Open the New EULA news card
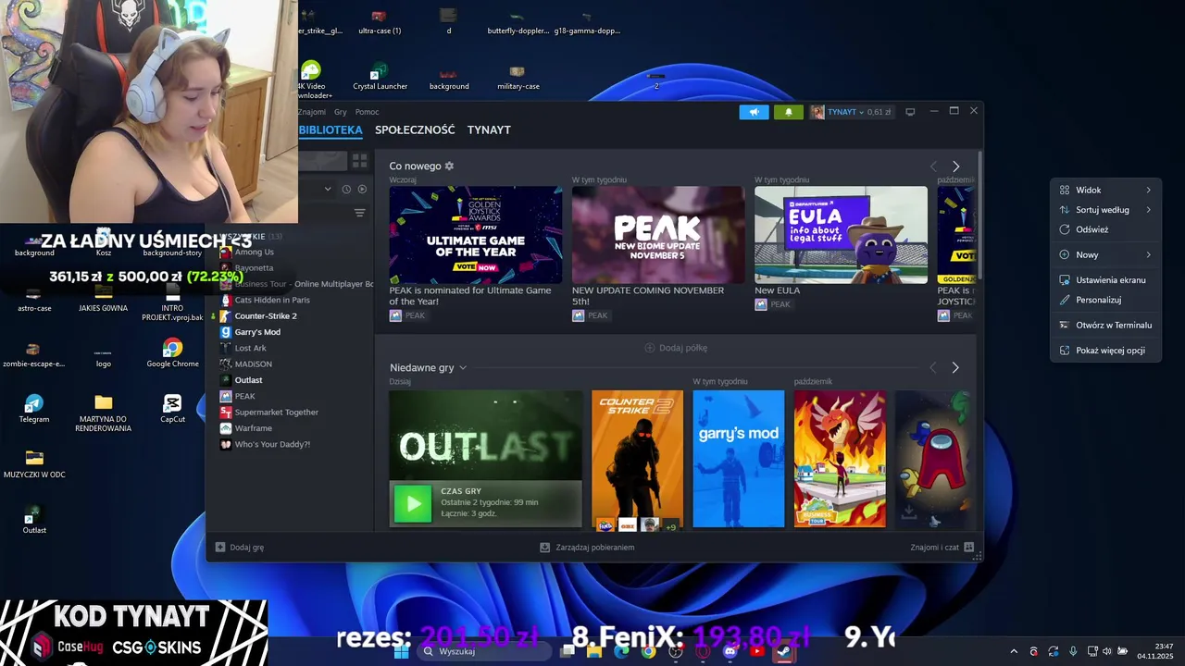 coord(841,235)
